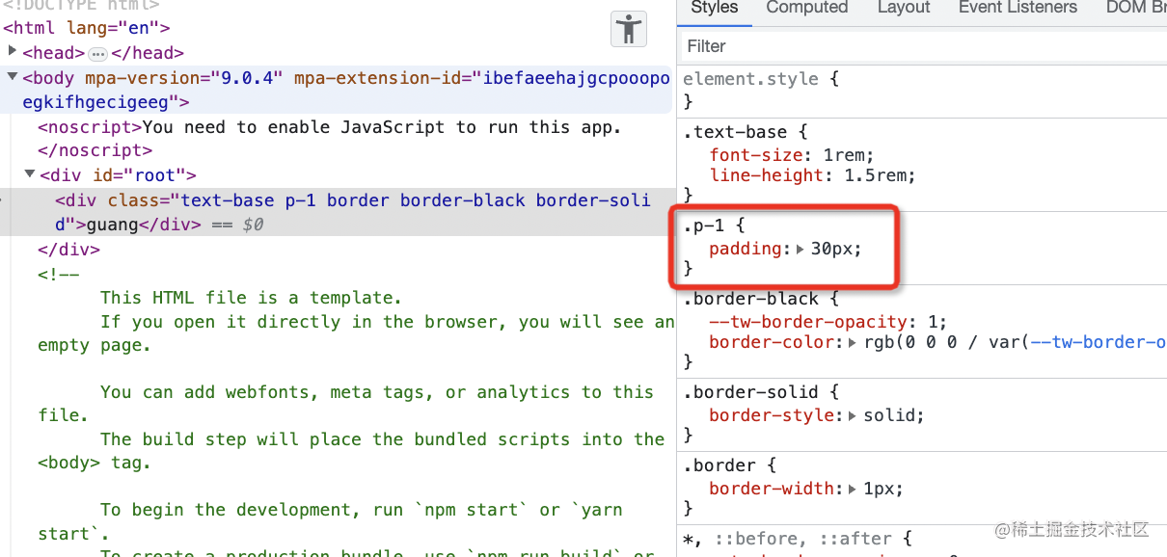
Task: Expand the border-color shorthand triangle
Action: pyautogui.click(x=853, y=342)
